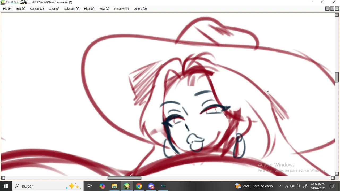Open the Canvas menu
The height and width of the screenshot is (191, 340).
pos(37,9)
